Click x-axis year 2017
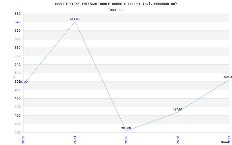Screen dimensions: 232x145 (229, 140)
